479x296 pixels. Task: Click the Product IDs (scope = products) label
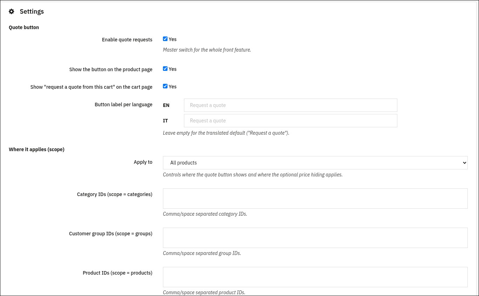(x=117, y=273)
